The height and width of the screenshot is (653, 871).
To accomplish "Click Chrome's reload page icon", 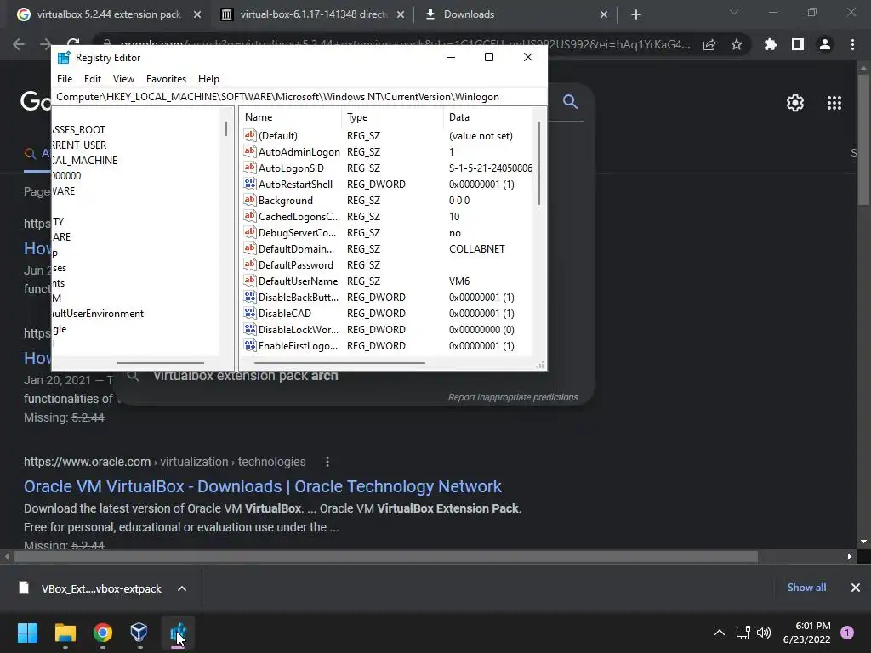I will coord(73,44).
